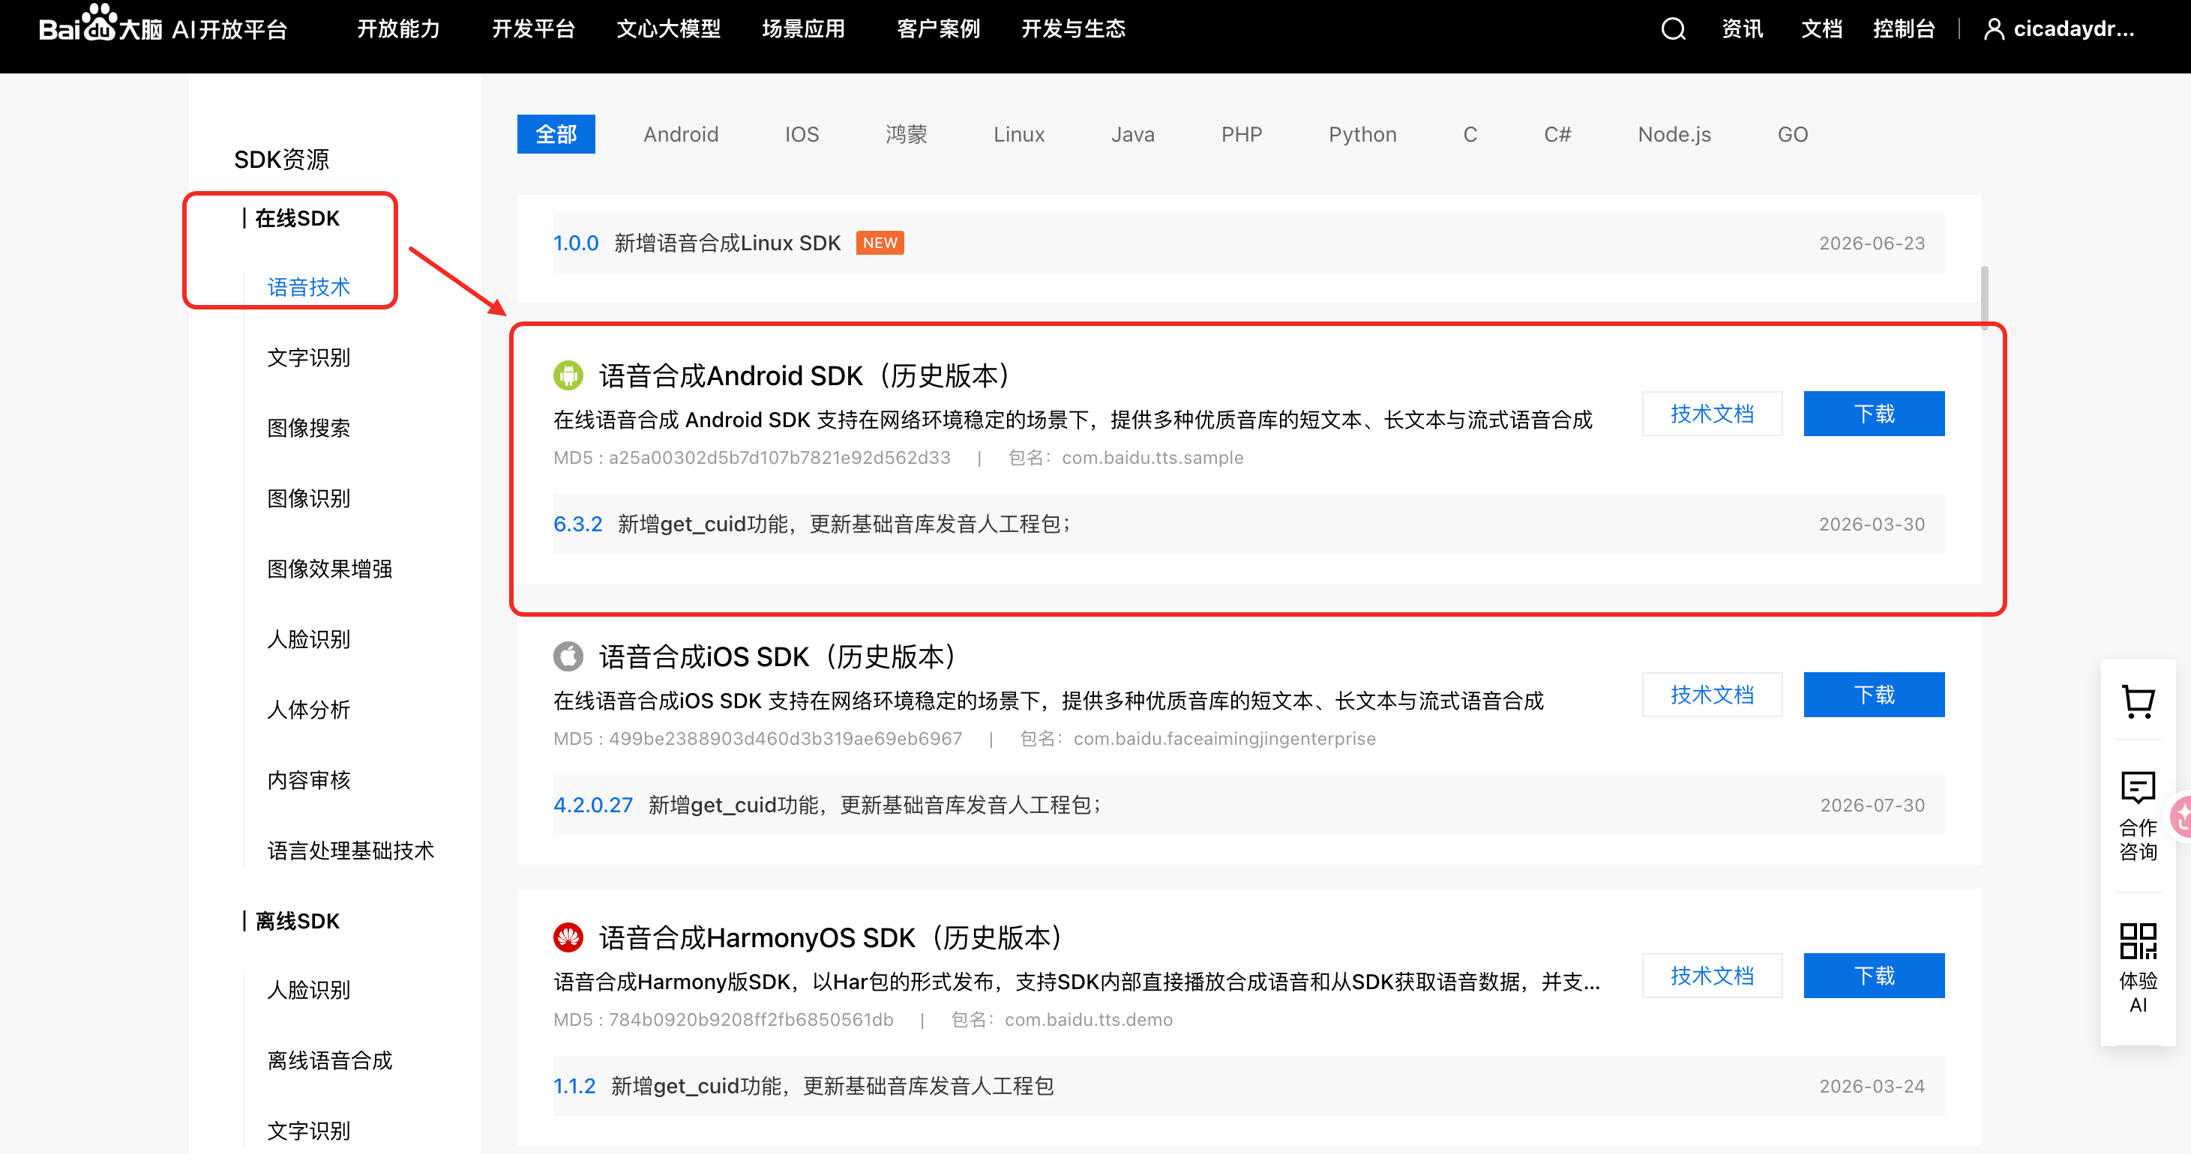Open the 开发平台 menu
The width and height of the screenshot is (2191, 1154).
(x=533, y=29)
